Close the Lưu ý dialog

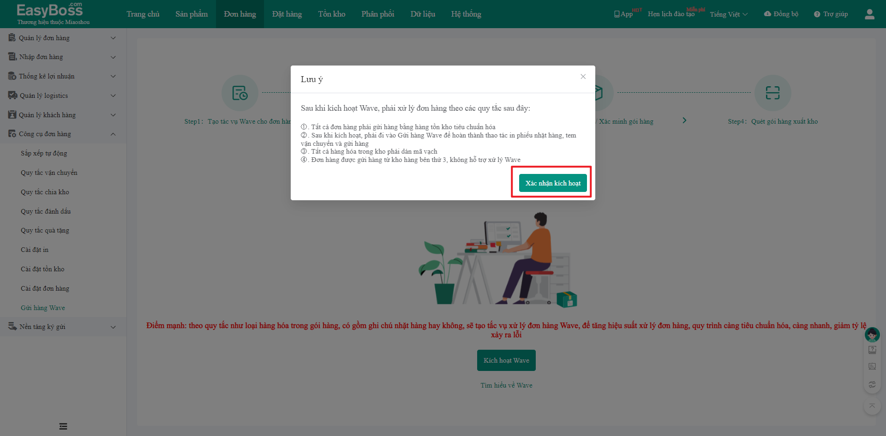point(583,77)
